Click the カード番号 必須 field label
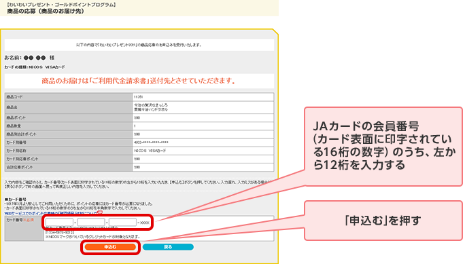Image resolution: width=465 pixels, height=264 pixels. pyautogui.click(x=20, y=220)
